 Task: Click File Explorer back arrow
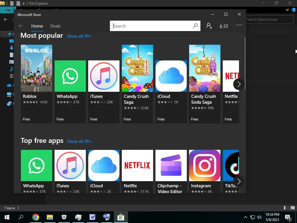(6, 19)
